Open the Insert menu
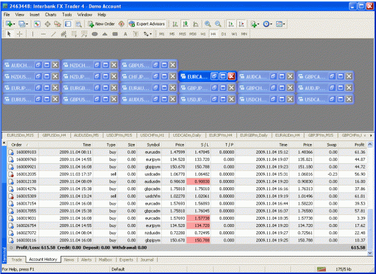The width and height of the screenshot is (376, 274). point(34,14)
